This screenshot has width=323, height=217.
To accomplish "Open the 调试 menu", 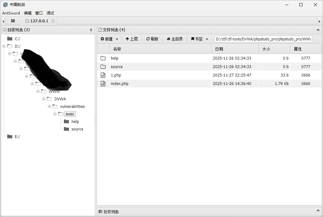I will tap(50, 13).
